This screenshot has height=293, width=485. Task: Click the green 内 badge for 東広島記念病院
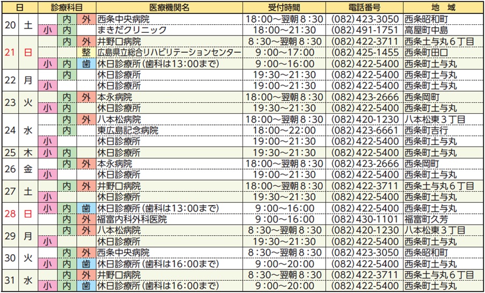tap(67, 130)
